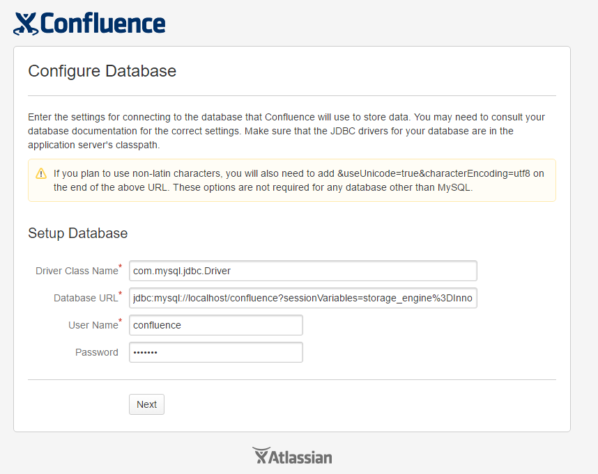Image resolution: width=598 pixels, height=474 pixels.
Task: Click the Database URL label
Action: (86, 298)
